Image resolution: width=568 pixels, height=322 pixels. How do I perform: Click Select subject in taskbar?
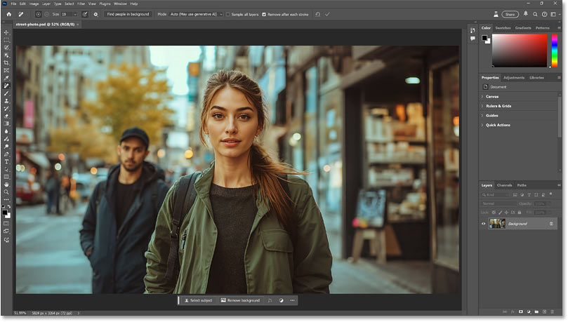pos(199,301)
